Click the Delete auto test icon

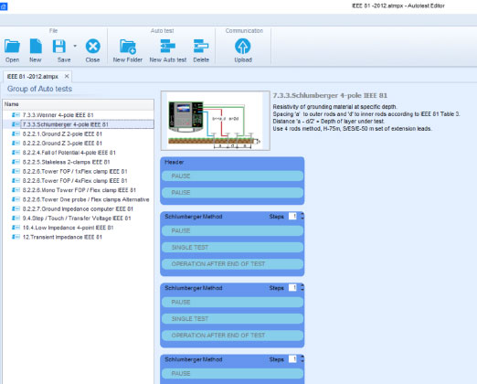[x=201, y=47]
